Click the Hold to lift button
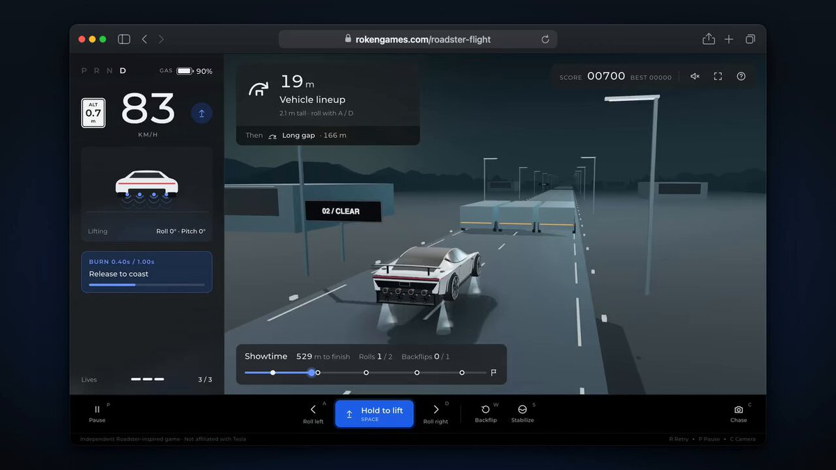This screenshot has height=470, width=836. [374, 414]
